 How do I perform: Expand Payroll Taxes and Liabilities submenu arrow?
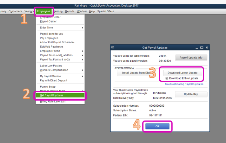point(83,55)
